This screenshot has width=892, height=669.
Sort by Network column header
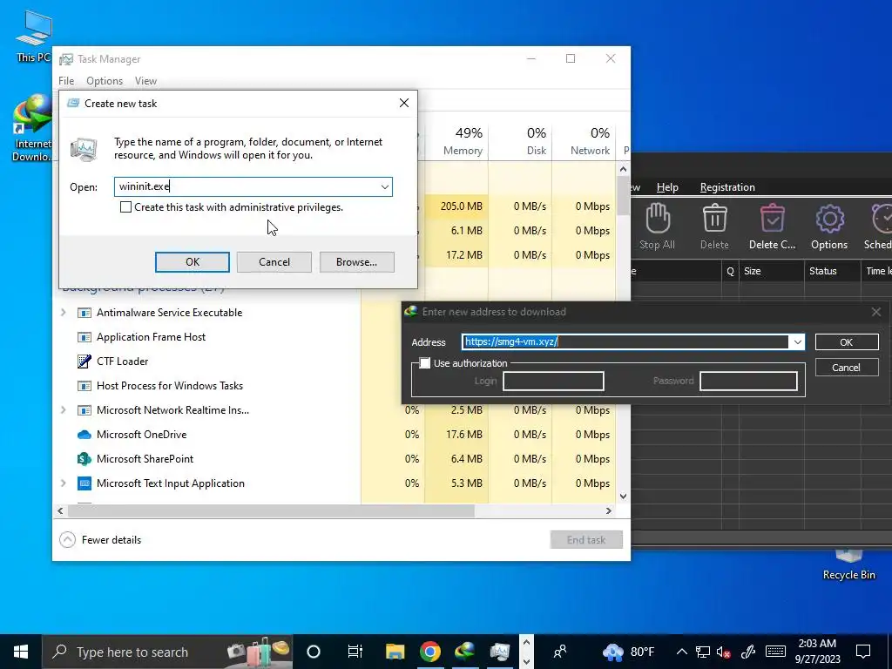[x=584, y=141]
